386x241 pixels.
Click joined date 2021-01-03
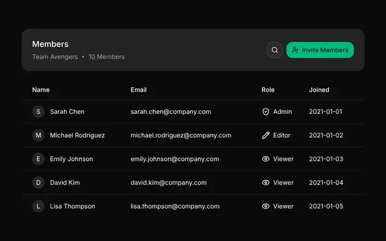pyautogui.click(x=326, y=159)
